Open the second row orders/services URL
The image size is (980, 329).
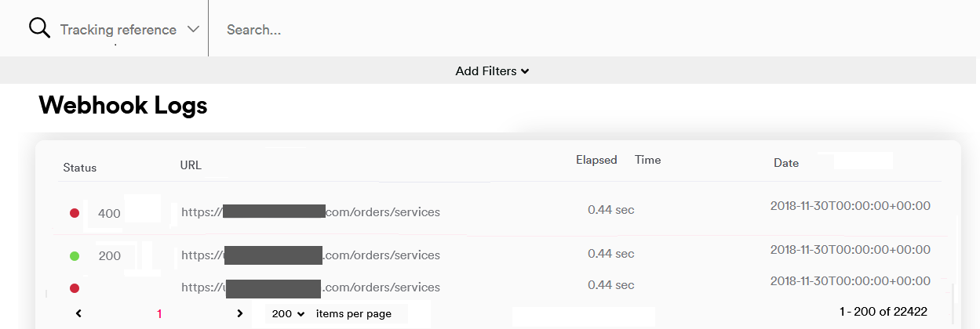(x=310, y=255)
